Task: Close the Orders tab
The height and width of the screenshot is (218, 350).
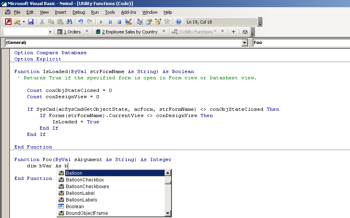Action: (87, 31)
